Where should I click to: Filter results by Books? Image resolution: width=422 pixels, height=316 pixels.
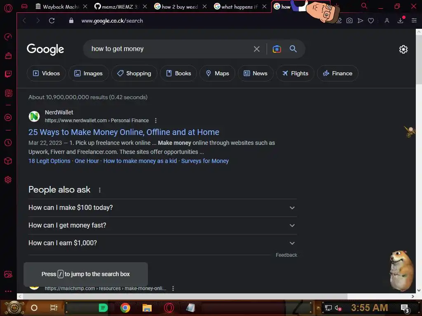click(x=178, y=73)
